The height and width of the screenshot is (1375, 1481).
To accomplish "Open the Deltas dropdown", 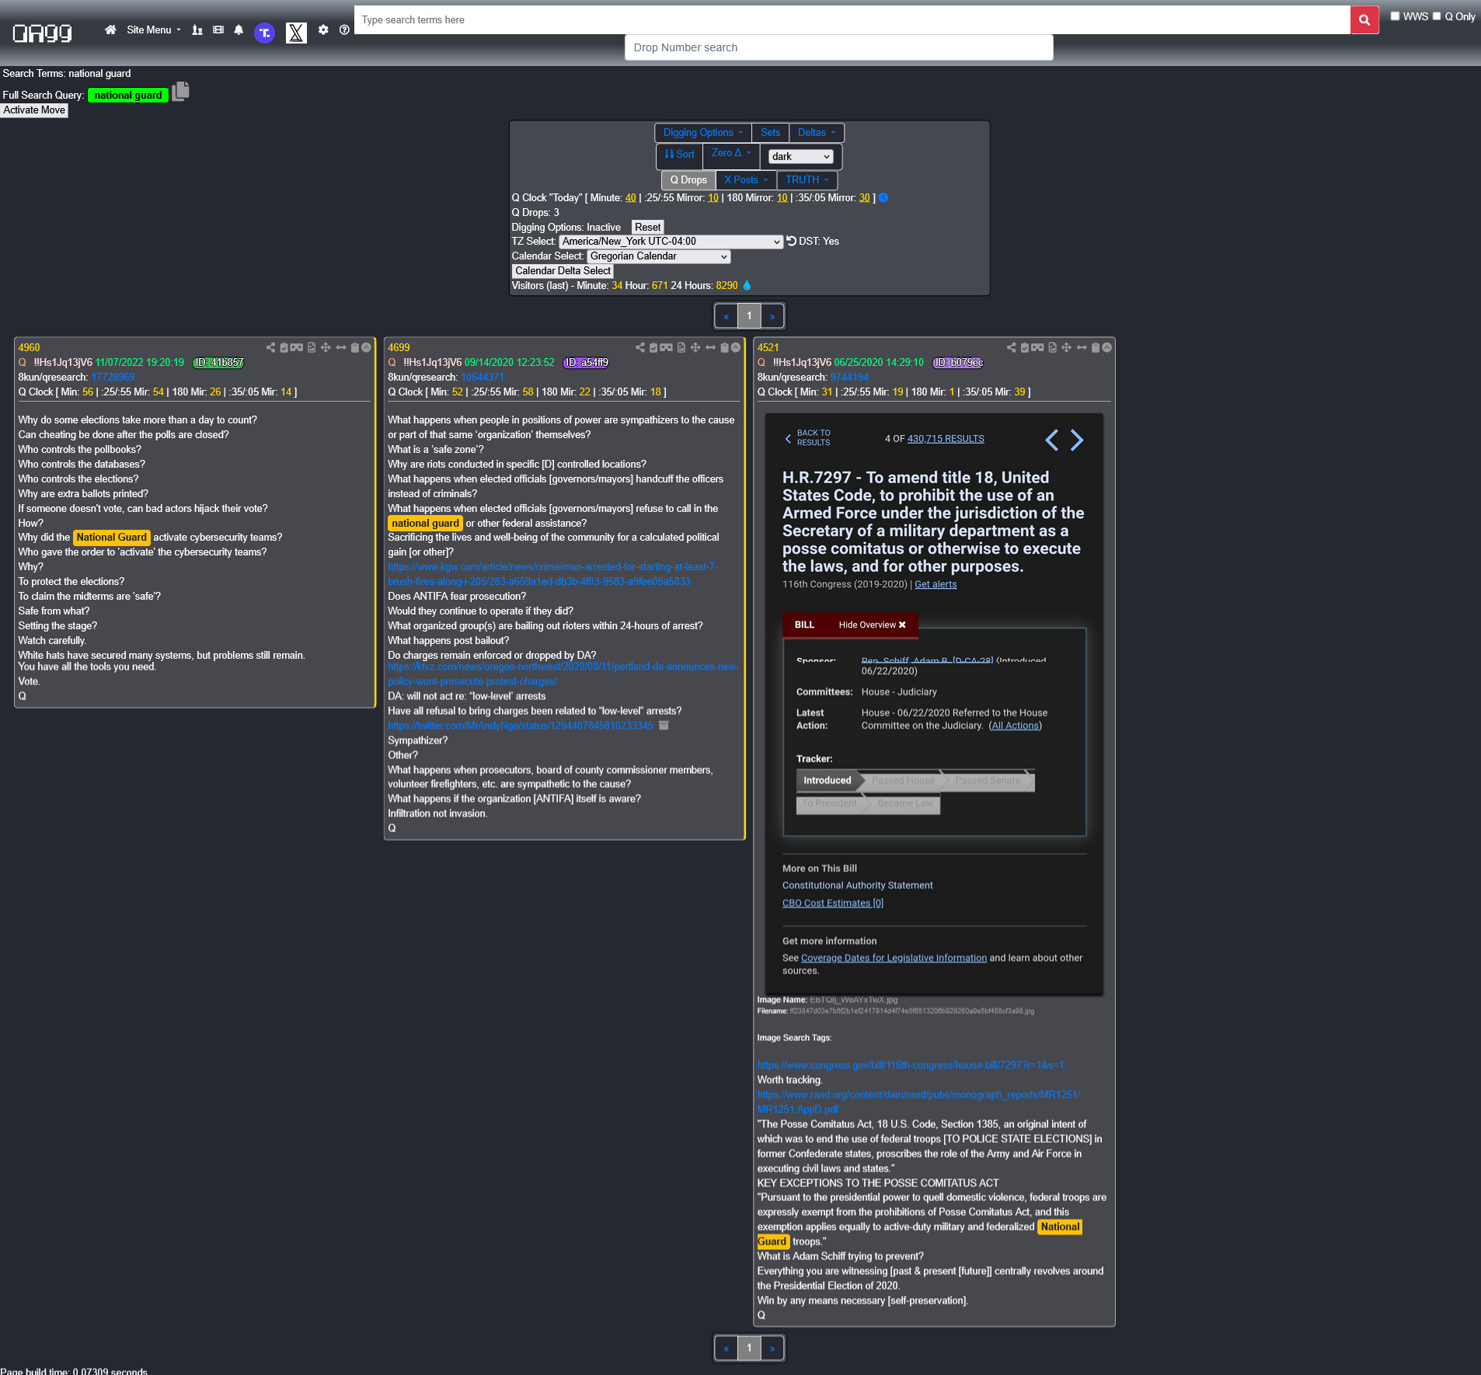I will (x=816, y=133).
